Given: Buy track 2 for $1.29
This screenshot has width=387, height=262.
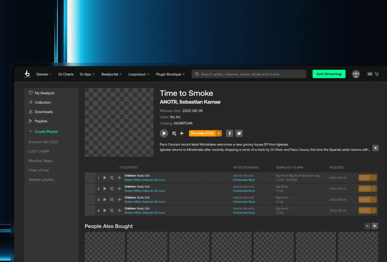Looking at the screenshot, I should (x=364, y=189).
